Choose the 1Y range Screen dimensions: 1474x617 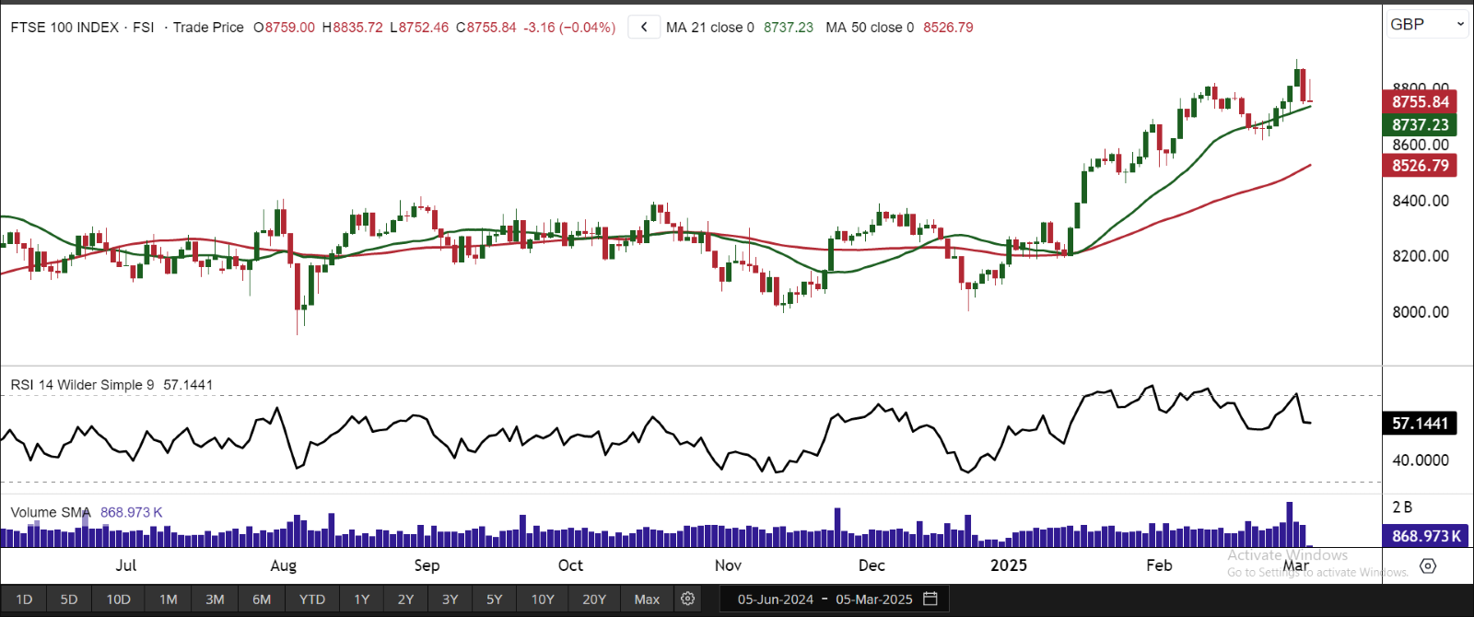pyautogui.click(x=361, y=599)
